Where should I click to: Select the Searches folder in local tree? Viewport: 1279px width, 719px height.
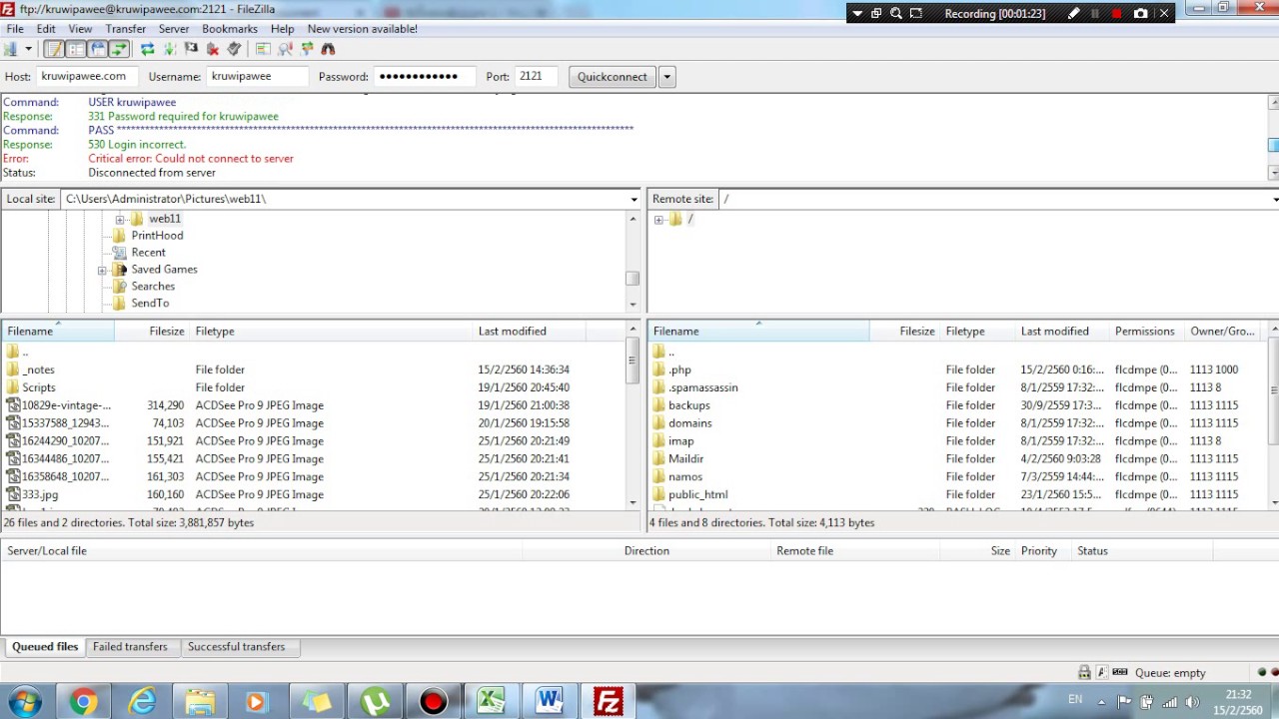tap(153, 287)
